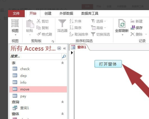Image resolution: width=149 pixels, height=119 pixels.
Task: Open the 剪贴板 dialog launcher
Action: point(53,41)
